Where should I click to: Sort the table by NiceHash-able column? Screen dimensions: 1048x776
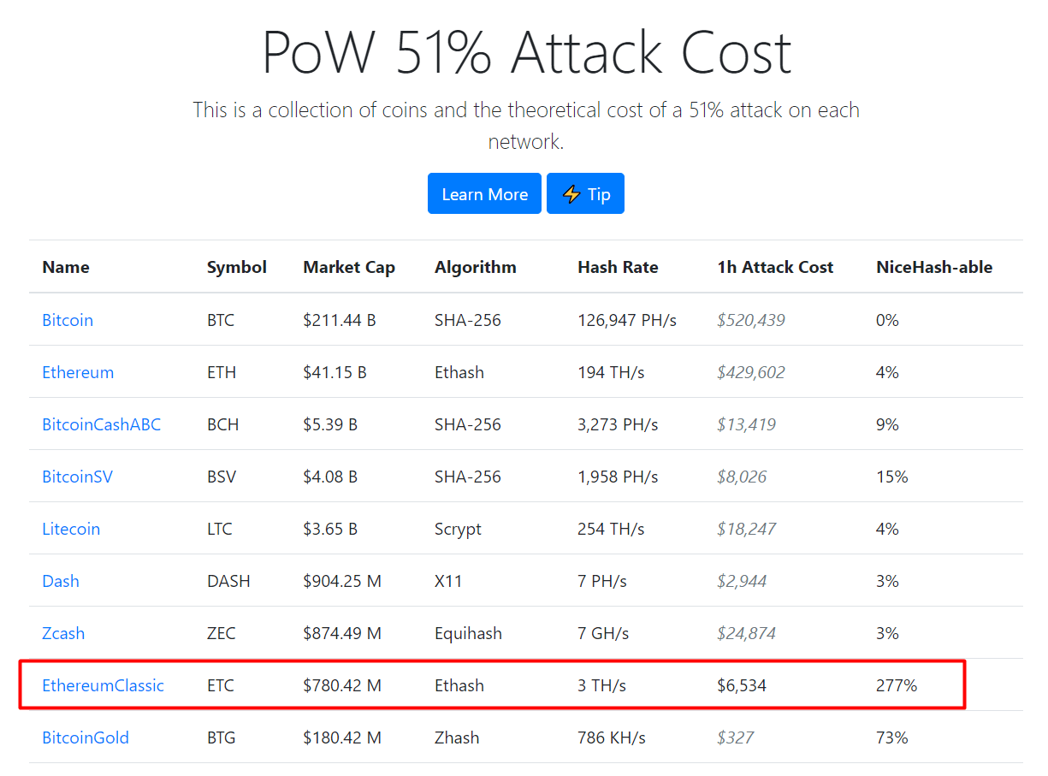click(x=934, y=267)
